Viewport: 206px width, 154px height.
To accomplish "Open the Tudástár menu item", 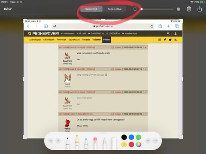I will (97, 40).
